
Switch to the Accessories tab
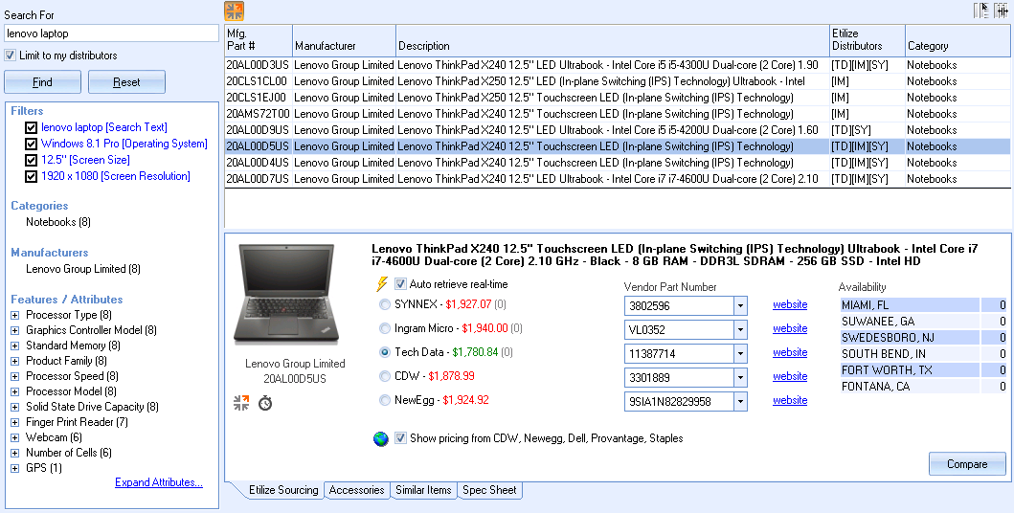point(356,490)
